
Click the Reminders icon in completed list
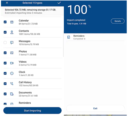coord(69,37)
